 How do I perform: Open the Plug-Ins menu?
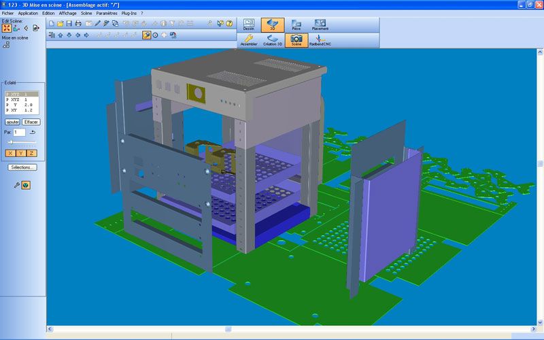[129, 13]
